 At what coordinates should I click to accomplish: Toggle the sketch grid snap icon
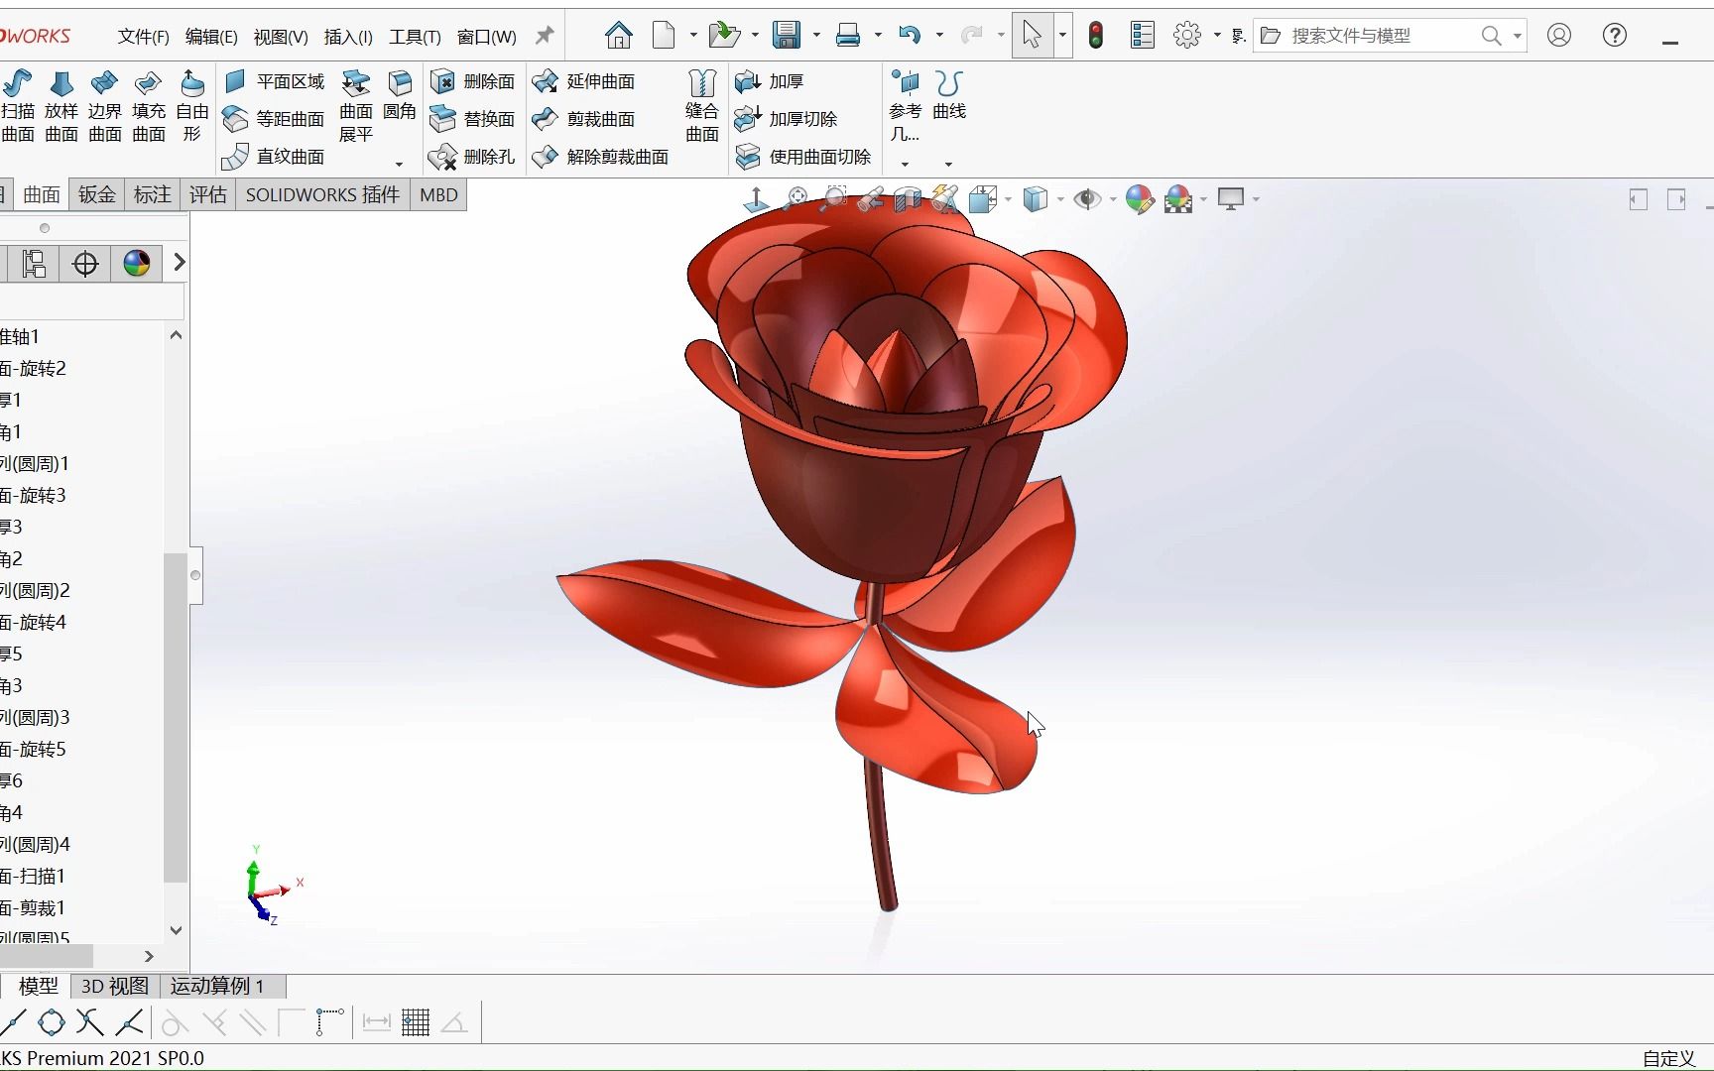click(x=416, y=1022)
